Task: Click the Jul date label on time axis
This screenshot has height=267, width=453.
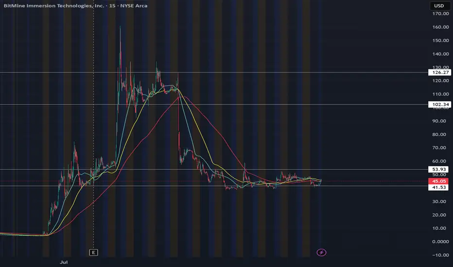Action: coord(64,262)
